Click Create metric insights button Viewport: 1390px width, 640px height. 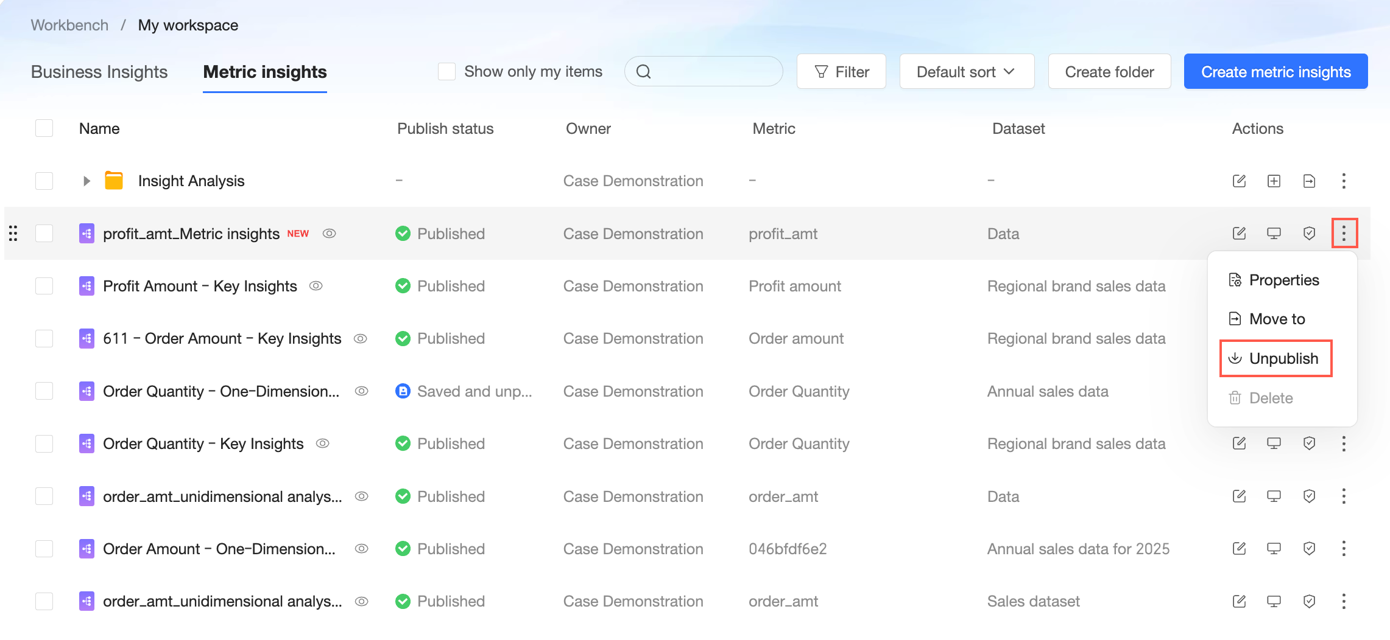[x=1275, y=72]
